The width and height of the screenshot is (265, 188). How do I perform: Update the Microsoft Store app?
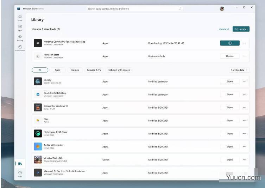click(x=230, y=56)
